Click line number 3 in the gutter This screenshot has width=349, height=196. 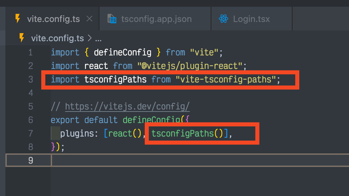coord(31,79)
